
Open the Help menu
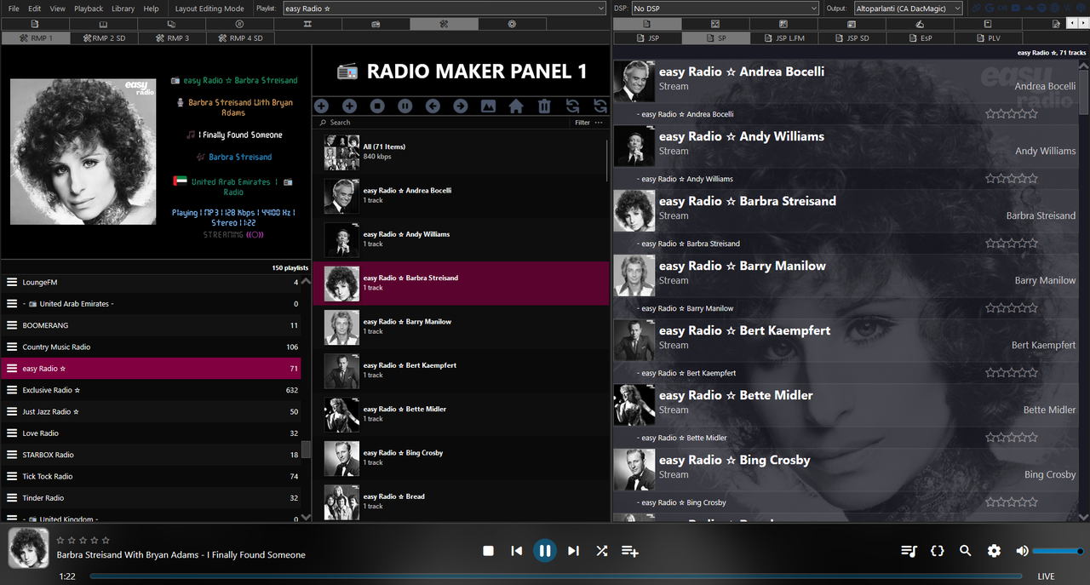point(151,9)
